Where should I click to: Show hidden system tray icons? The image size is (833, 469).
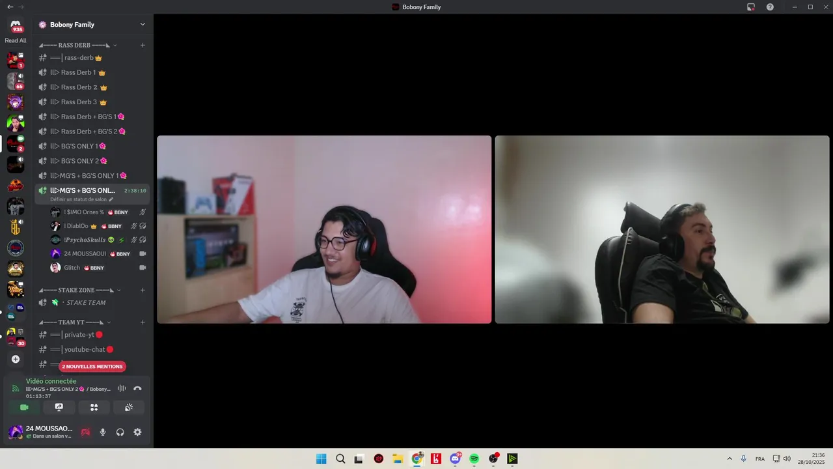(730, 459)
